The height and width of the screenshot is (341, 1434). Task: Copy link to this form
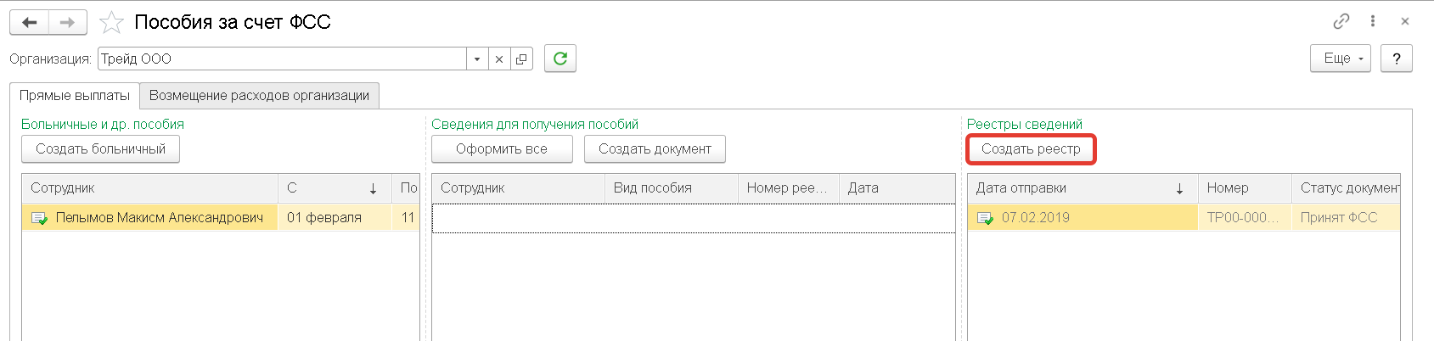pyautogui.click(x=1341, y=21)
